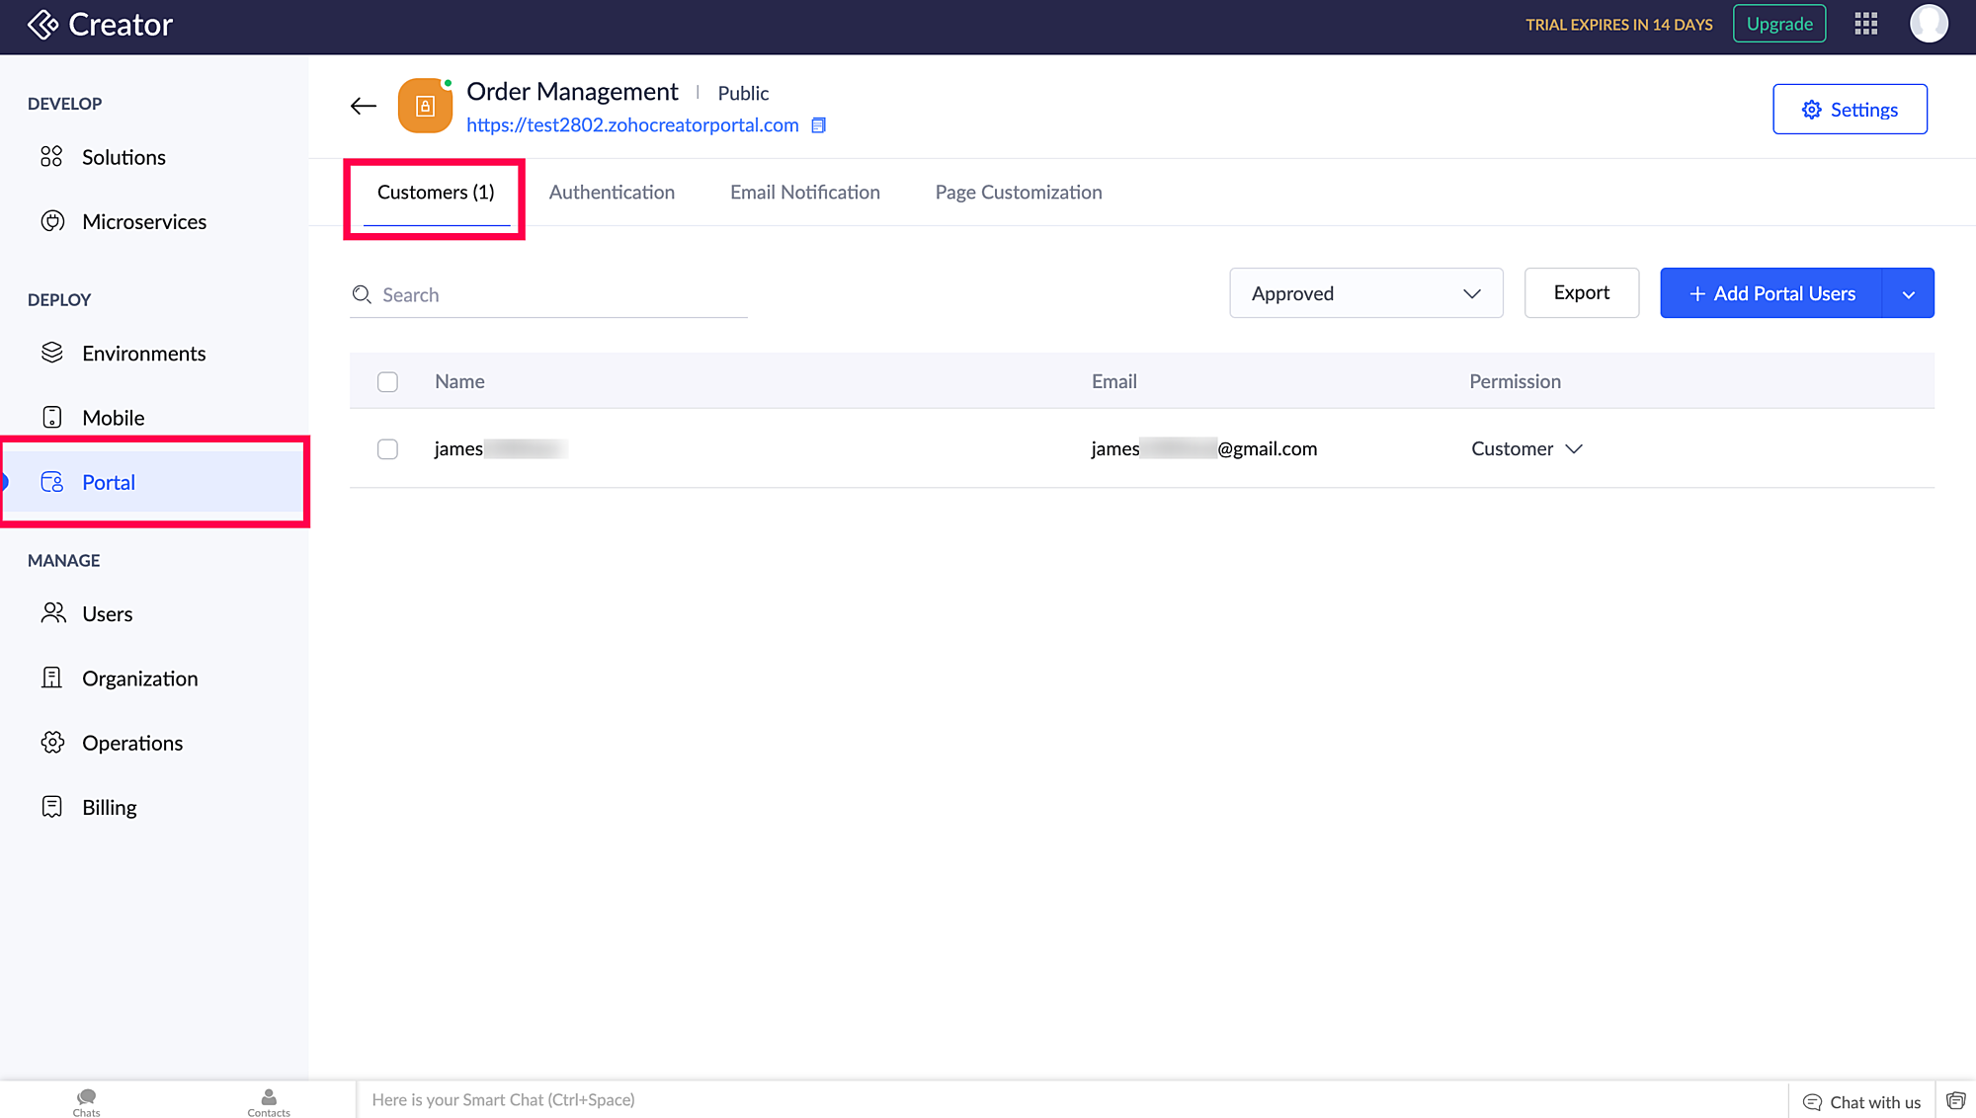Viewport: 1976px width, 1118px height.
Task: Click the back arrow icon
Action: coord(364,106)
